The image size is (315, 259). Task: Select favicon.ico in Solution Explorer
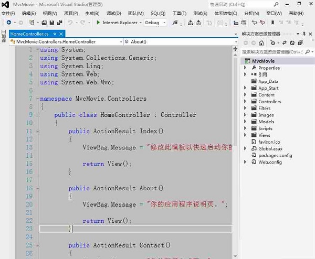click(x=269, y=142)
